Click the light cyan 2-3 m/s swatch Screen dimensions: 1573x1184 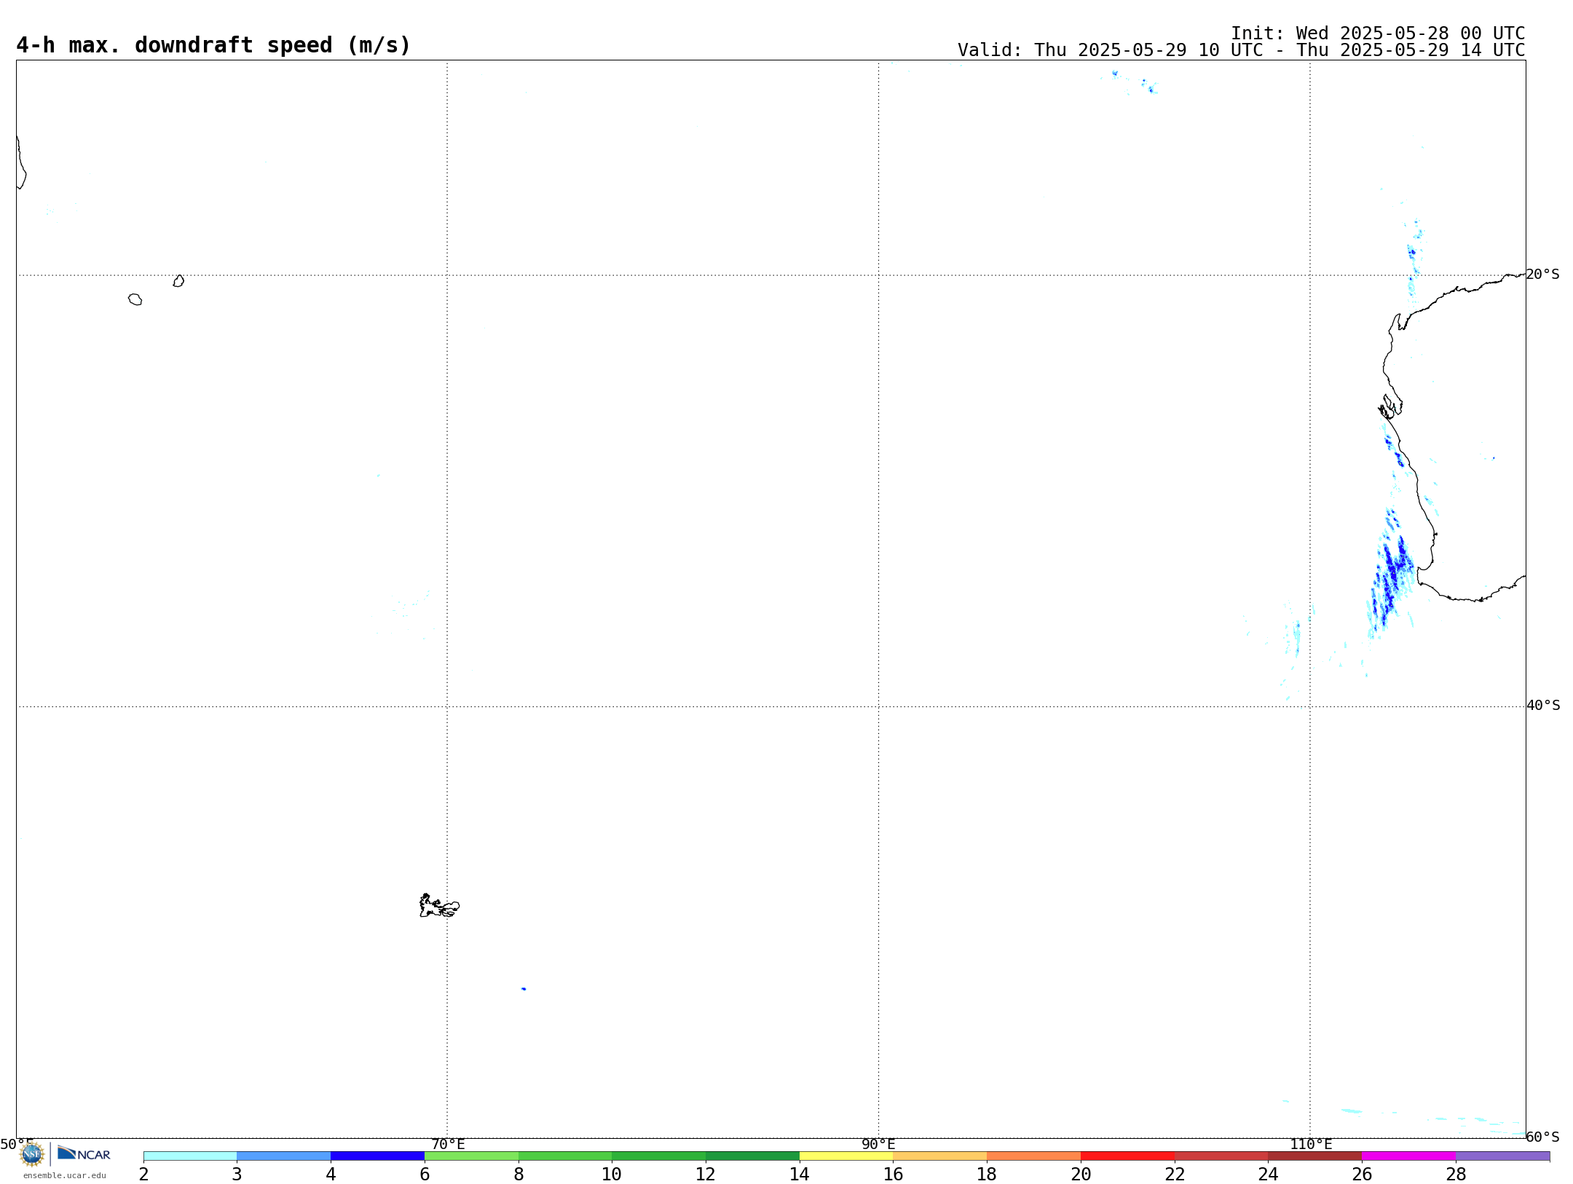pyautogui.click(x=190, y=1156)
